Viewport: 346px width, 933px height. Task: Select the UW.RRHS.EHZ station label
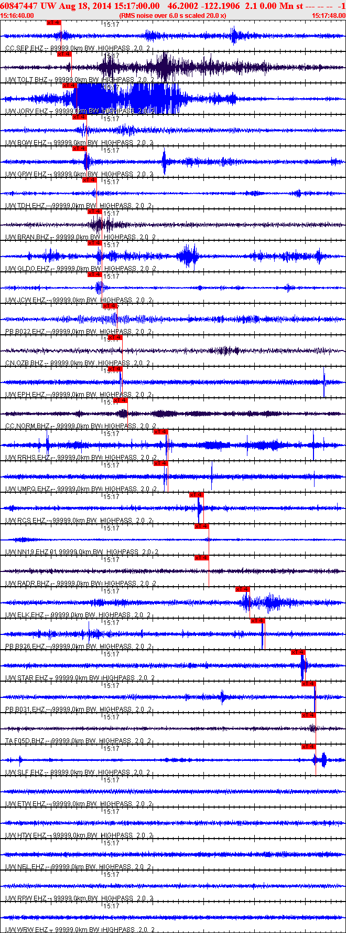(27, 458)
